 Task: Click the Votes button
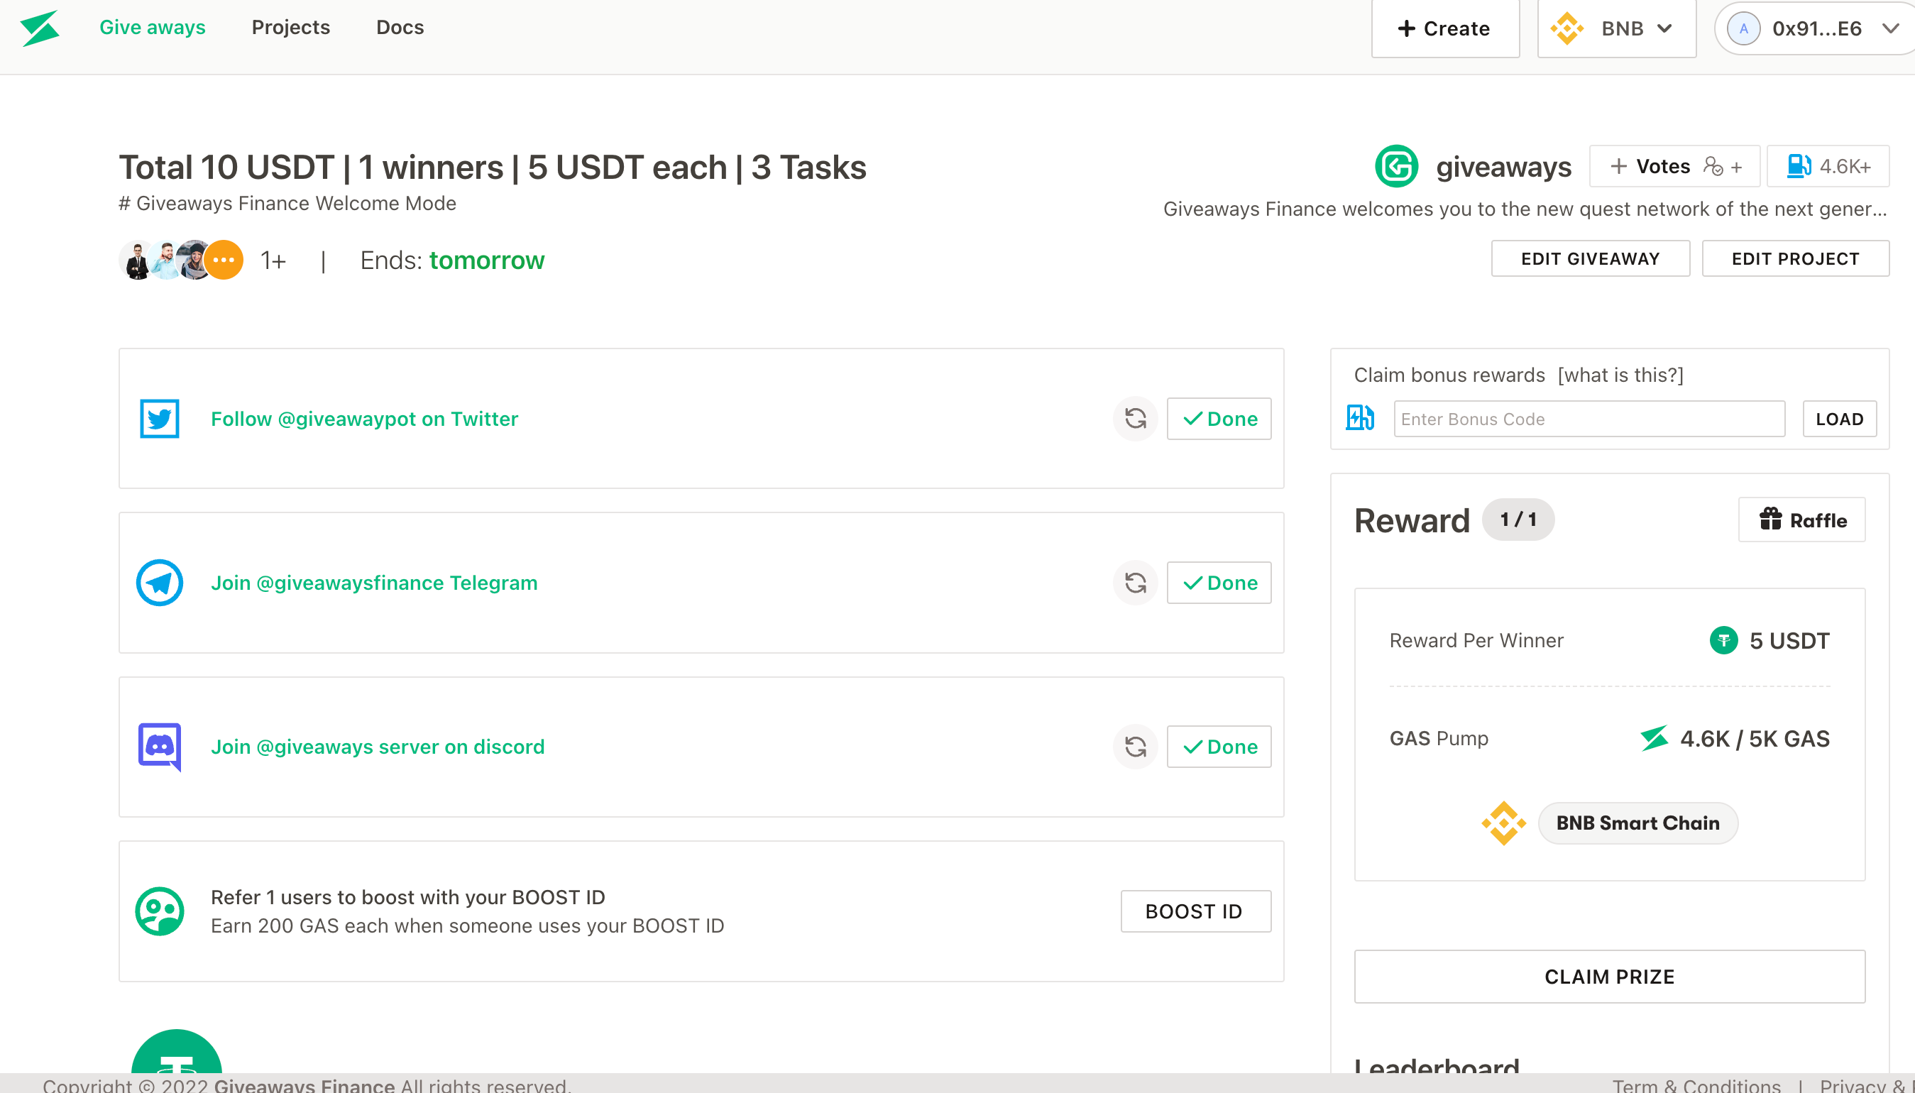coord(1675,166)
